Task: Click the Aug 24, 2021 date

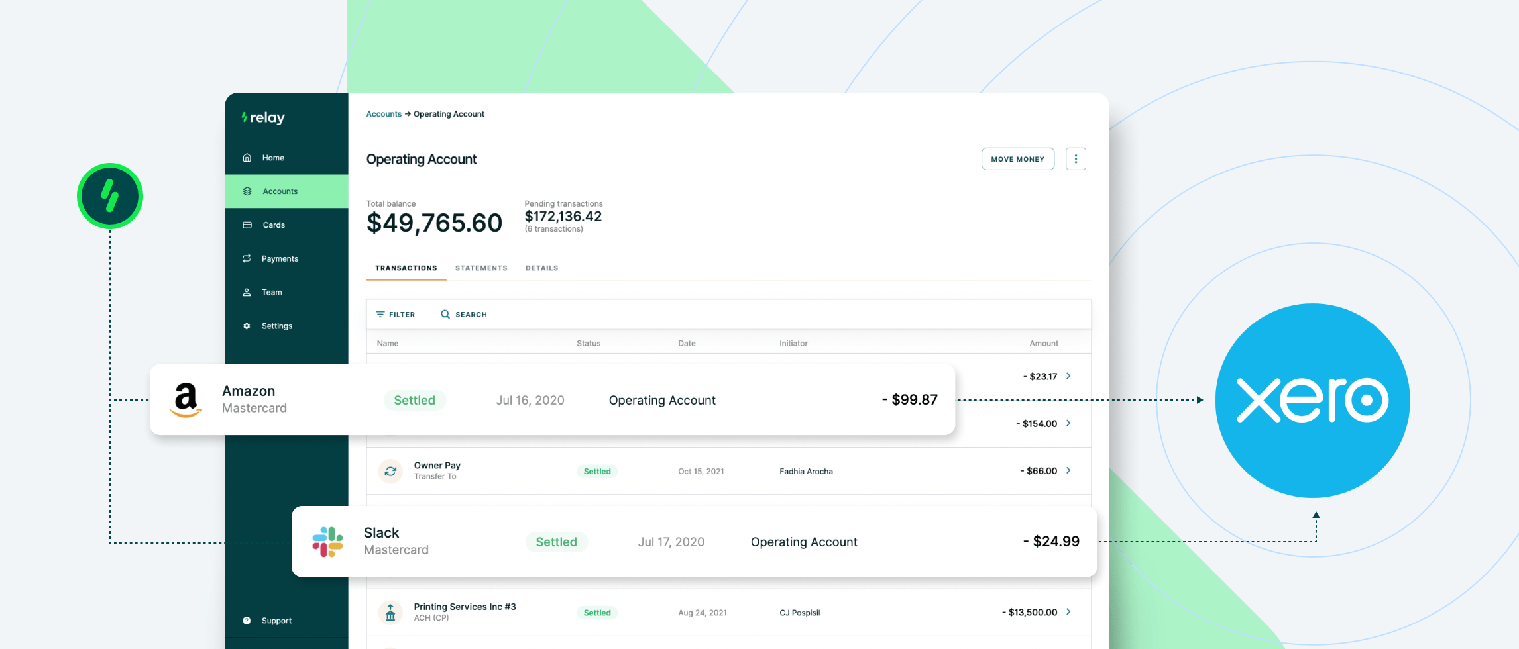Action: (702, 613)
